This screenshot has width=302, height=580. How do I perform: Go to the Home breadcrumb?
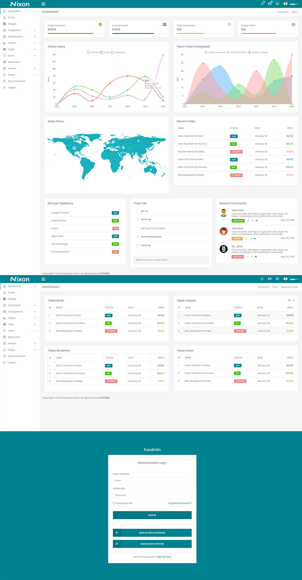[x=295, y=12]
